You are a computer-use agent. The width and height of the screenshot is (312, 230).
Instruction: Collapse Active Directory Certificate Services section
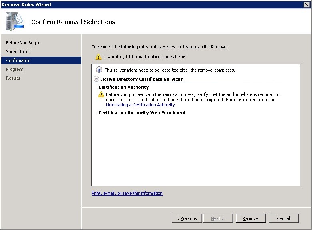(96, 79)
